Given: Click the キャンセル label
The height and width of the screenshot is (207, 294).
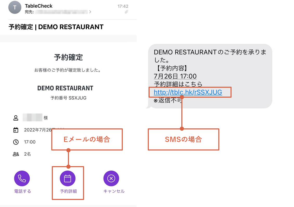Looking at the screenshot, I should (x=114, y=191).
